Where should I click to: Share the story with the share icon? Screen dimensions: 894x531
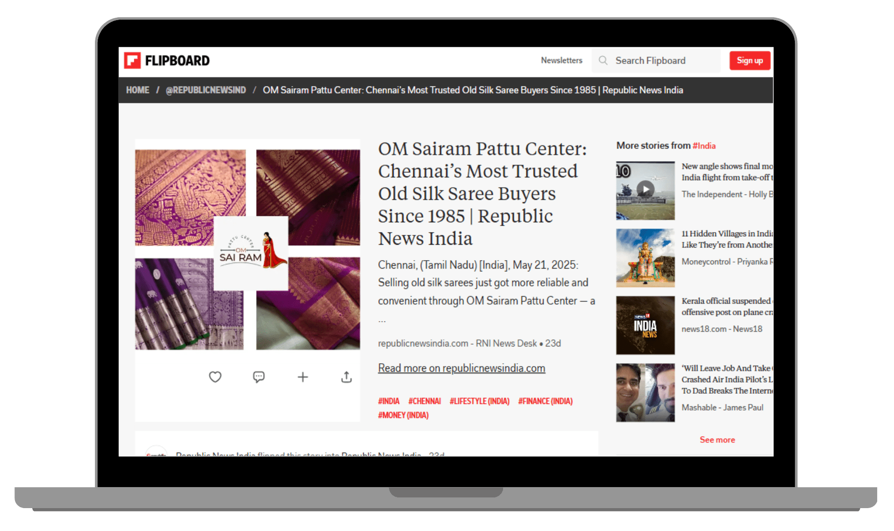coord(346,377)
